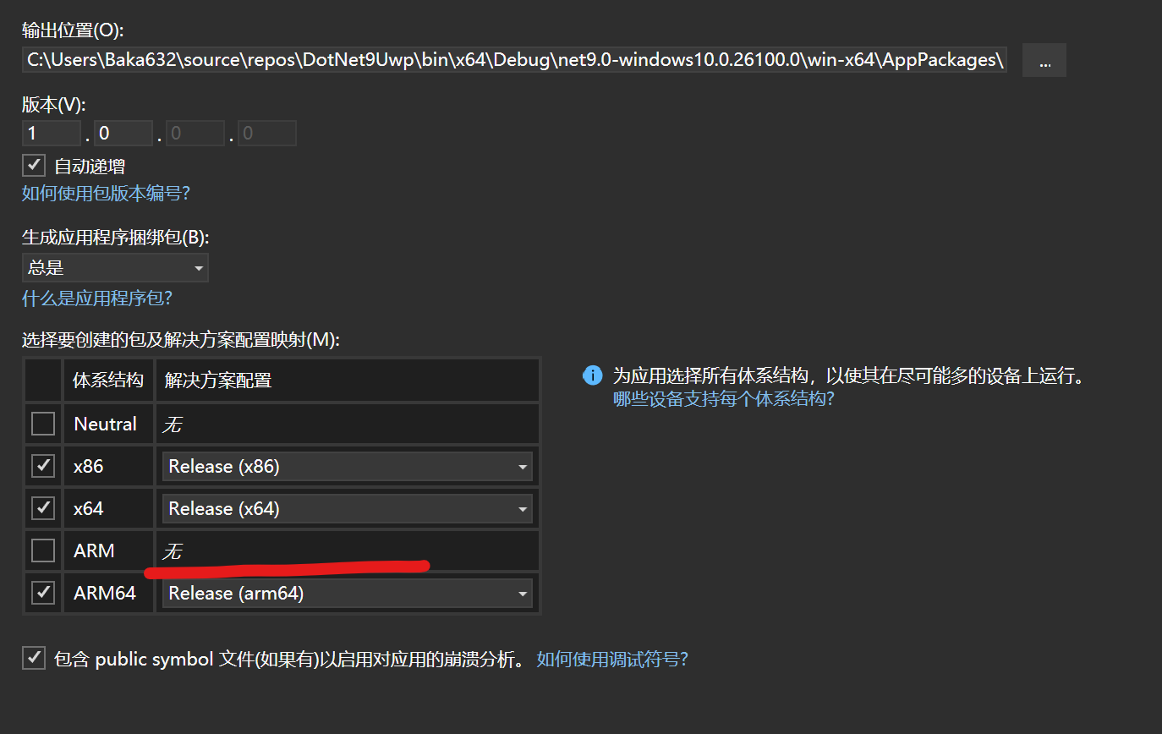Viewport: 1162px width, 734px height.
Task: Toggle the 自动递增 checkbox
Action: tap(34, 166)
